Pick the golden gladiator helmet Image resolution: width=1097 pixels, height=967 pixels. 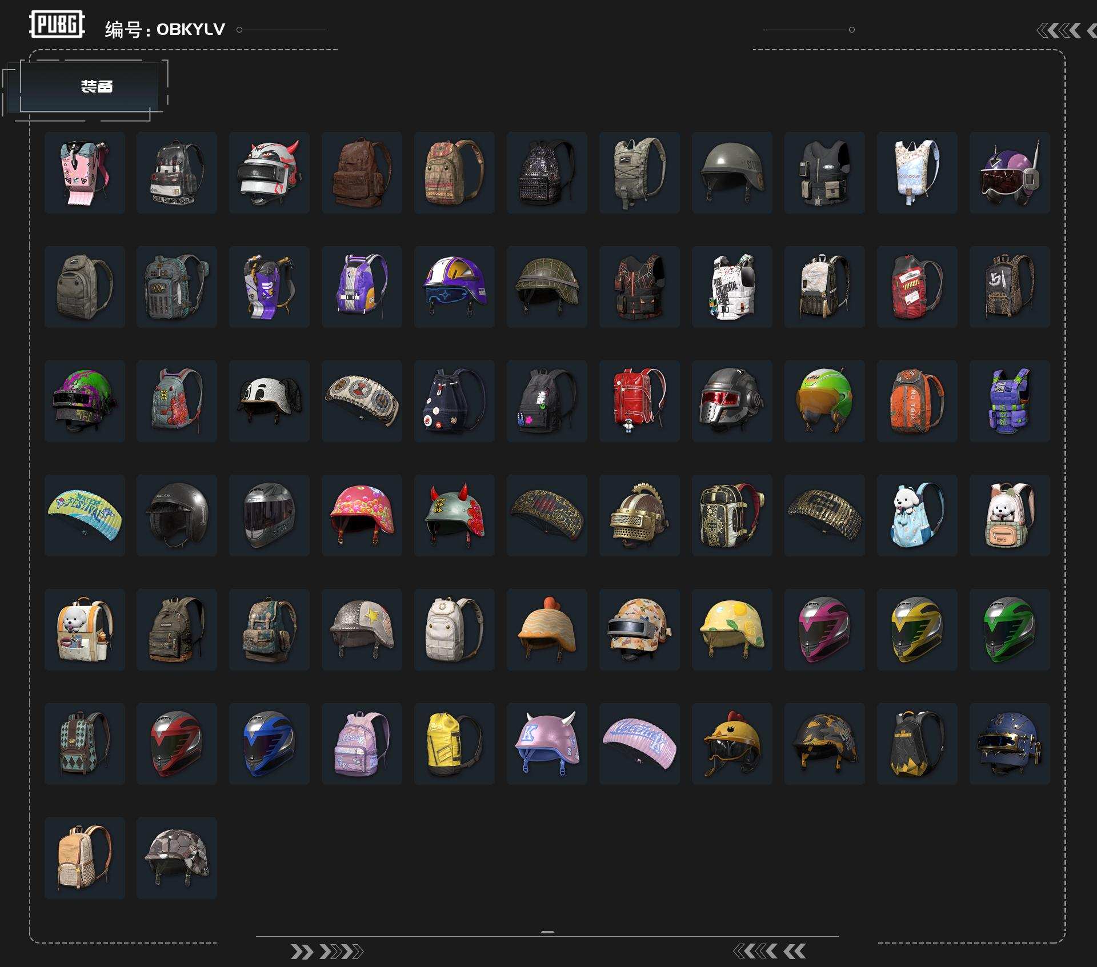pyautogui.click(x=639, y=515)
